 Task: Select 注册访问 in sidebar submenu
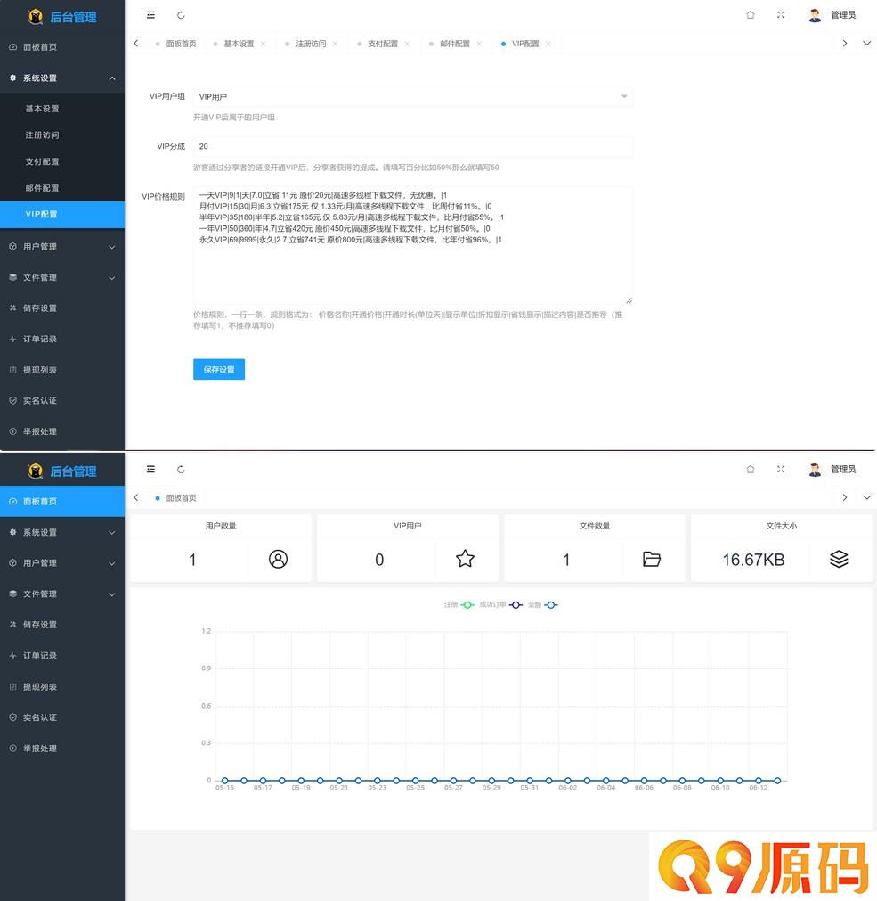(x=62, y=135)
